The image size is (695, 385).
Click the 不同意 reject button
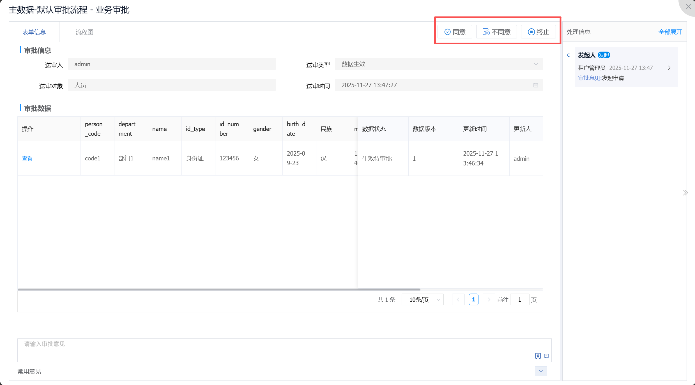coord(496,32)
